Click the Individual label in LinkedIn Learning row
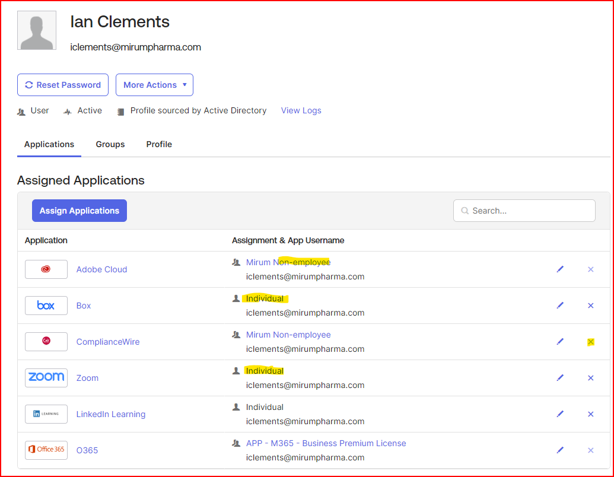This screenshot has height=477, width=614. pyautogui.click(x=265, y=407)
